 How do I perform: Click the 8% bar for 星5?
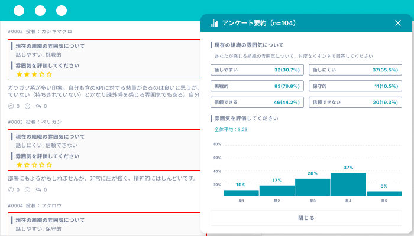384,193
